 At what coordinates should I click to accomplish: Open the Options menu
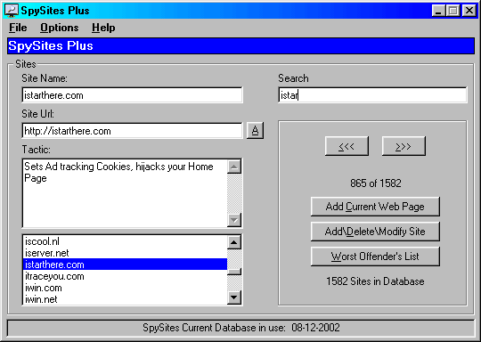[59, 28]
